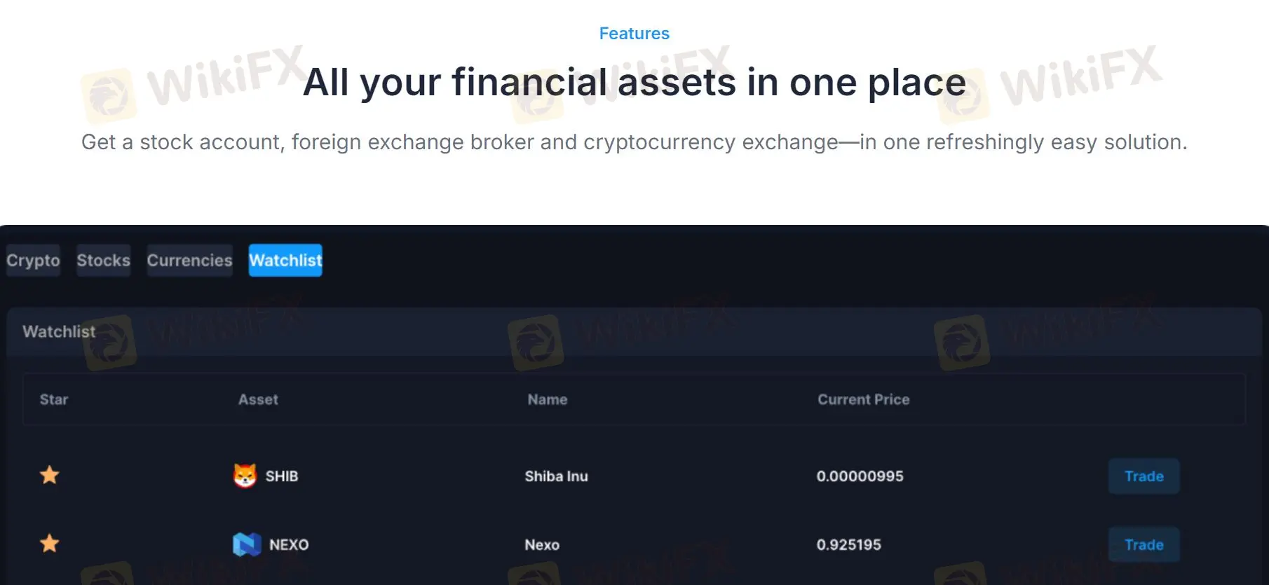1269x585 pixels.
Task: Click the Watchlist panel title
Action: click(59, 331)
